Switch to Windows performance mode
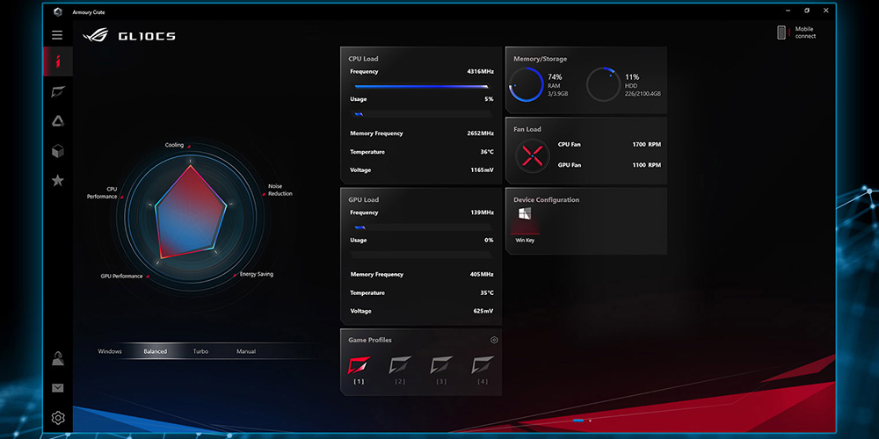879x439 pixels. (110, 352)
